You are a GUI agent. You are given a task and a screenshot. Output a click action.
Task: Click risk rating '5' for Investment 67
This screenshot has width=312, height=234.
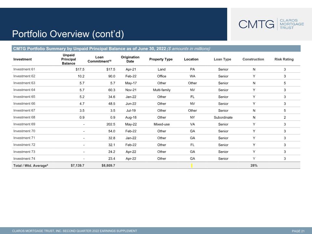coord(285,110)
